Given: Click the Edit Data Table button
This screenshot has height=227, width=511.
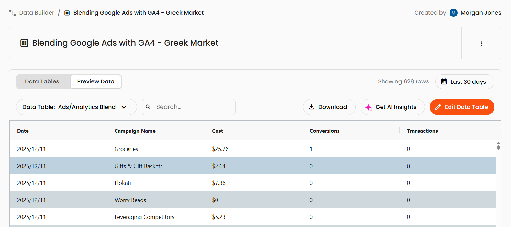Looking at the screenshot, I should 461,107.
